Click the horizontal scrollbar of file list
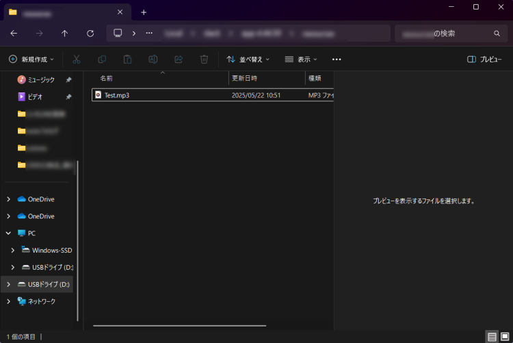 (180, 326)
